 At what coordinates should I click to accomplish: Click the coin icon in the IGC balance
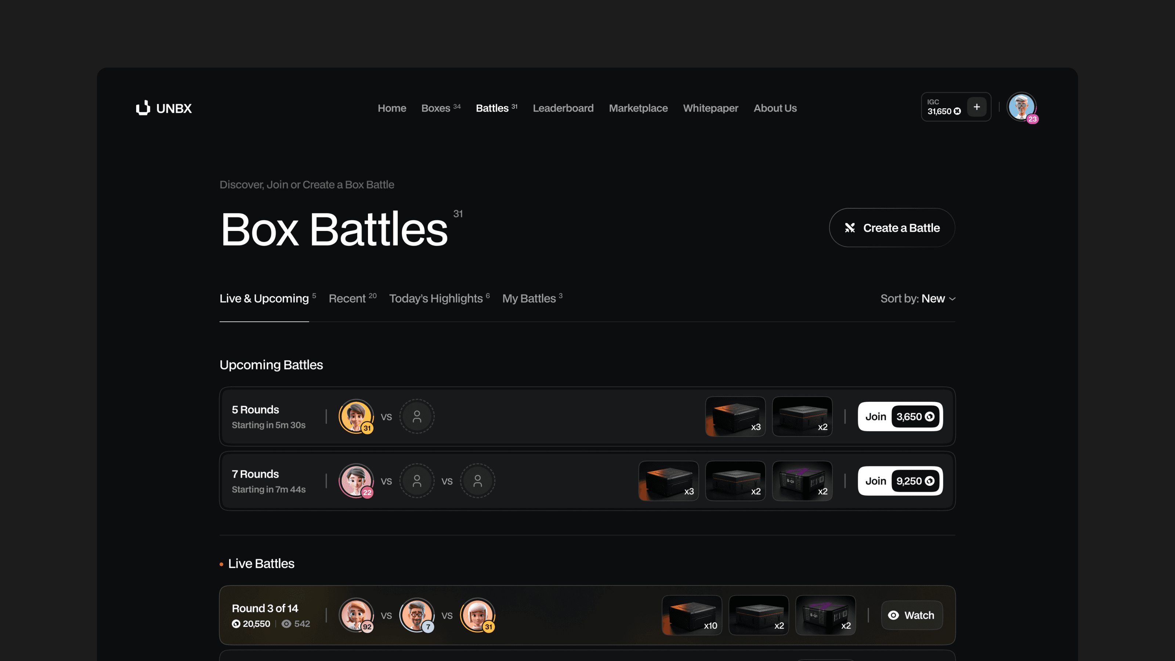coord(957,111)
